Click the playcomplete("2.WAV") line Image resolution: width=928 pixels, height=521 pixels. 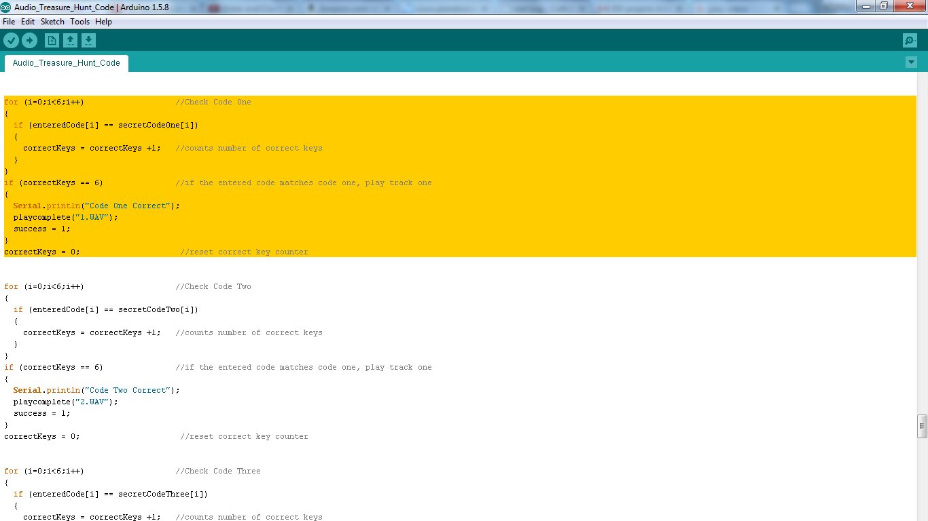[x=66, y=402]
